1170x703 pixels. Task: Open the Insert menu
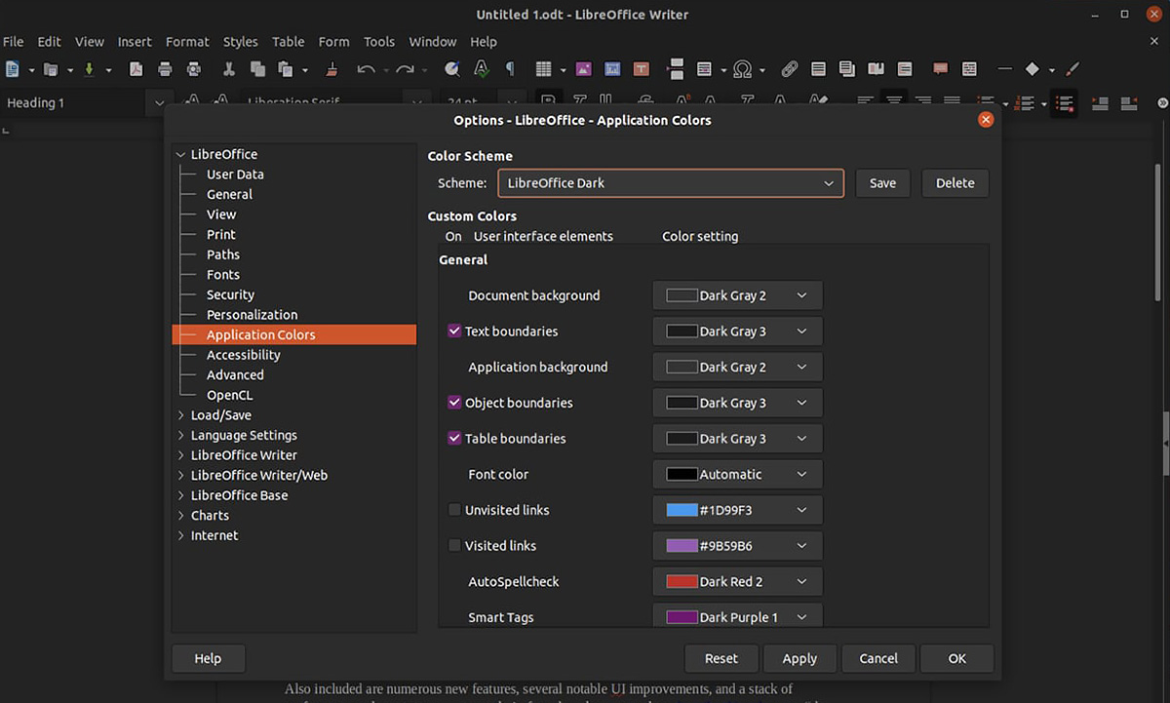click(x=135, y=42)
